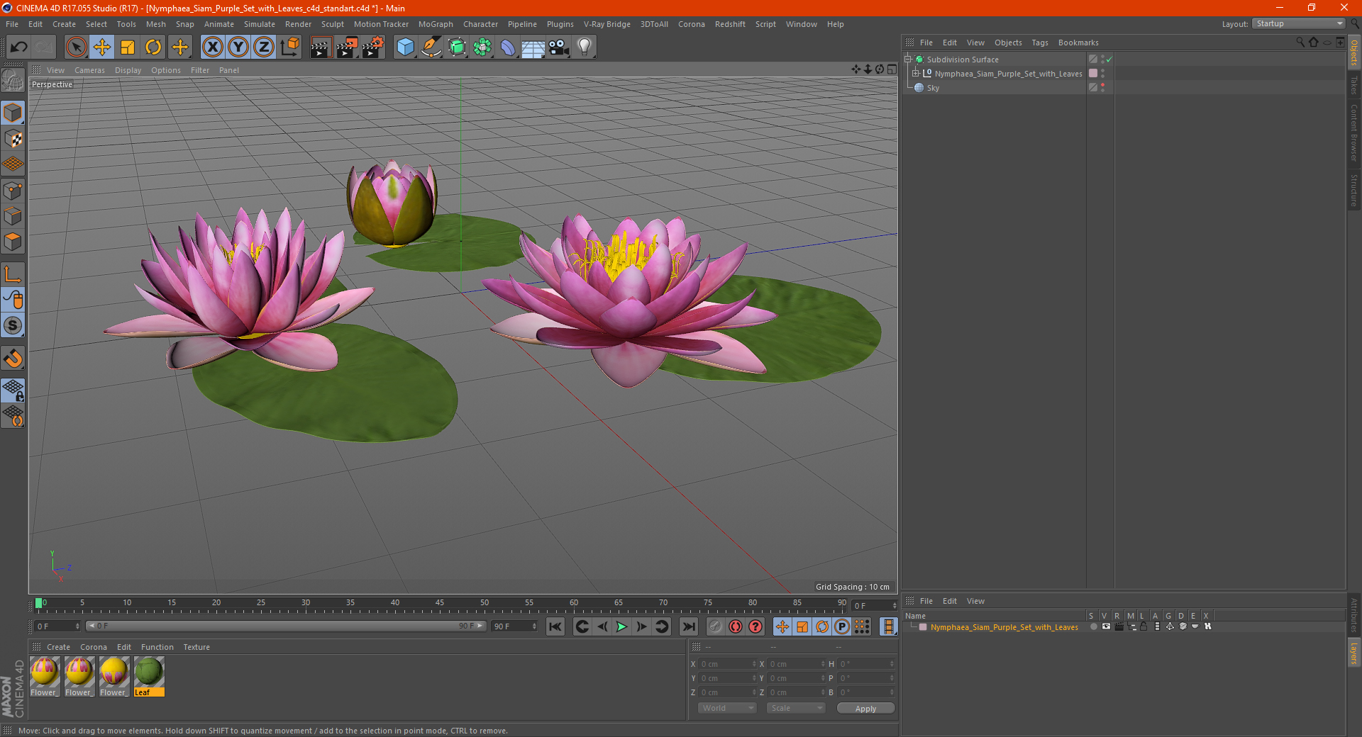The width and height of the screenshot is (1362, 737).
Task: Open Material Manager Create menu
Action: click(x=58, y=647)
